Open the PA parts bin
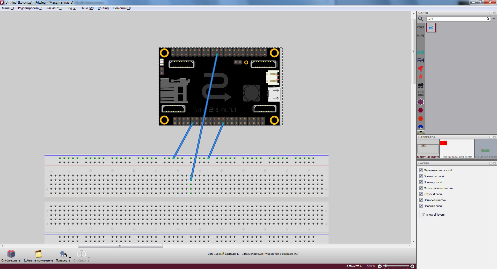The height and width of the screenshot is (269, 497). pyautogui.click(x=421, y=60)
